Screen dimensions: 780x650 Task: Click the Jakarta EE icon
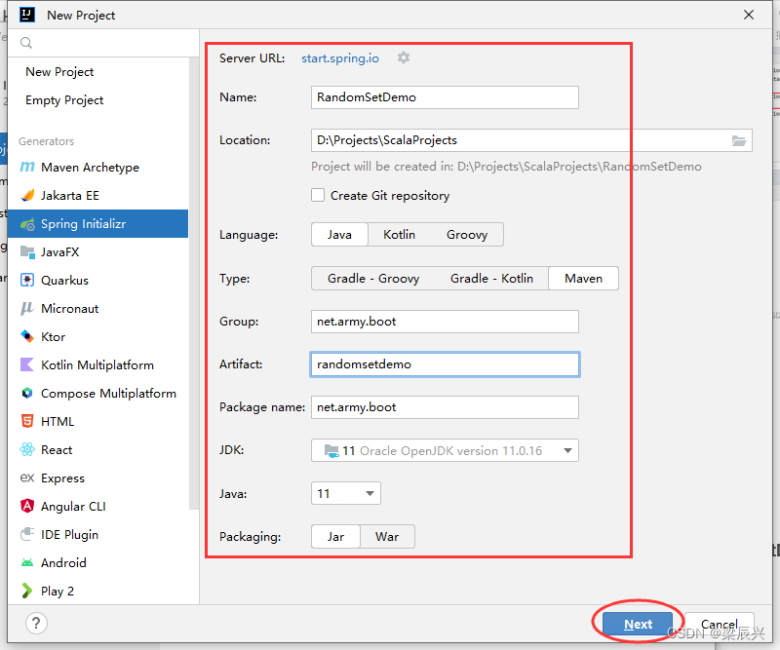[x=27, y=196]
